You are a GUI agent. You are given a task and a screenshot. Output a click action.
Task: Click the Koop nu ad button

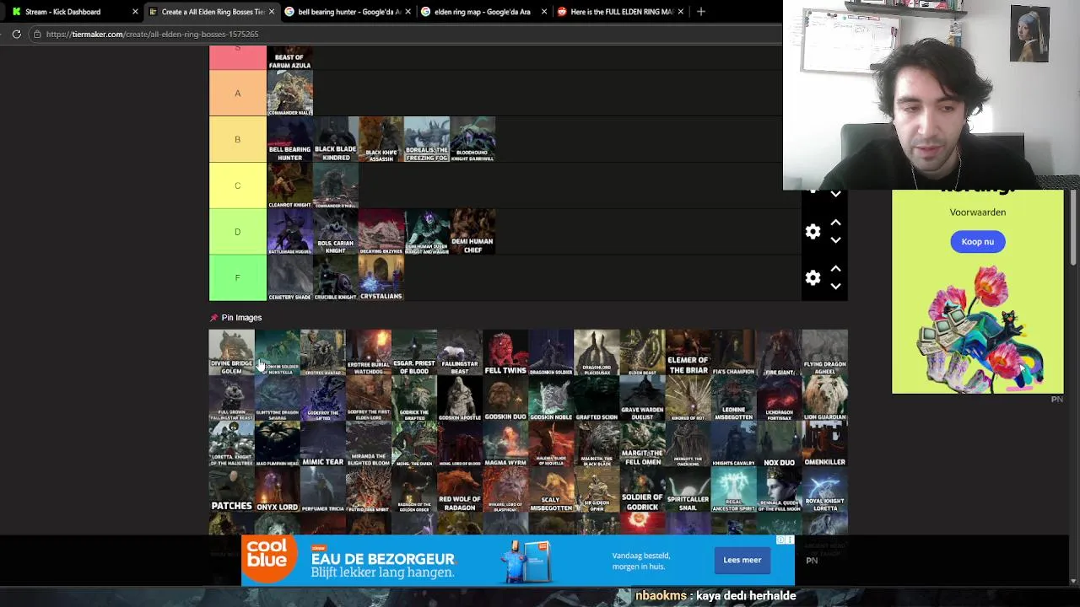(x=977, y=242)
